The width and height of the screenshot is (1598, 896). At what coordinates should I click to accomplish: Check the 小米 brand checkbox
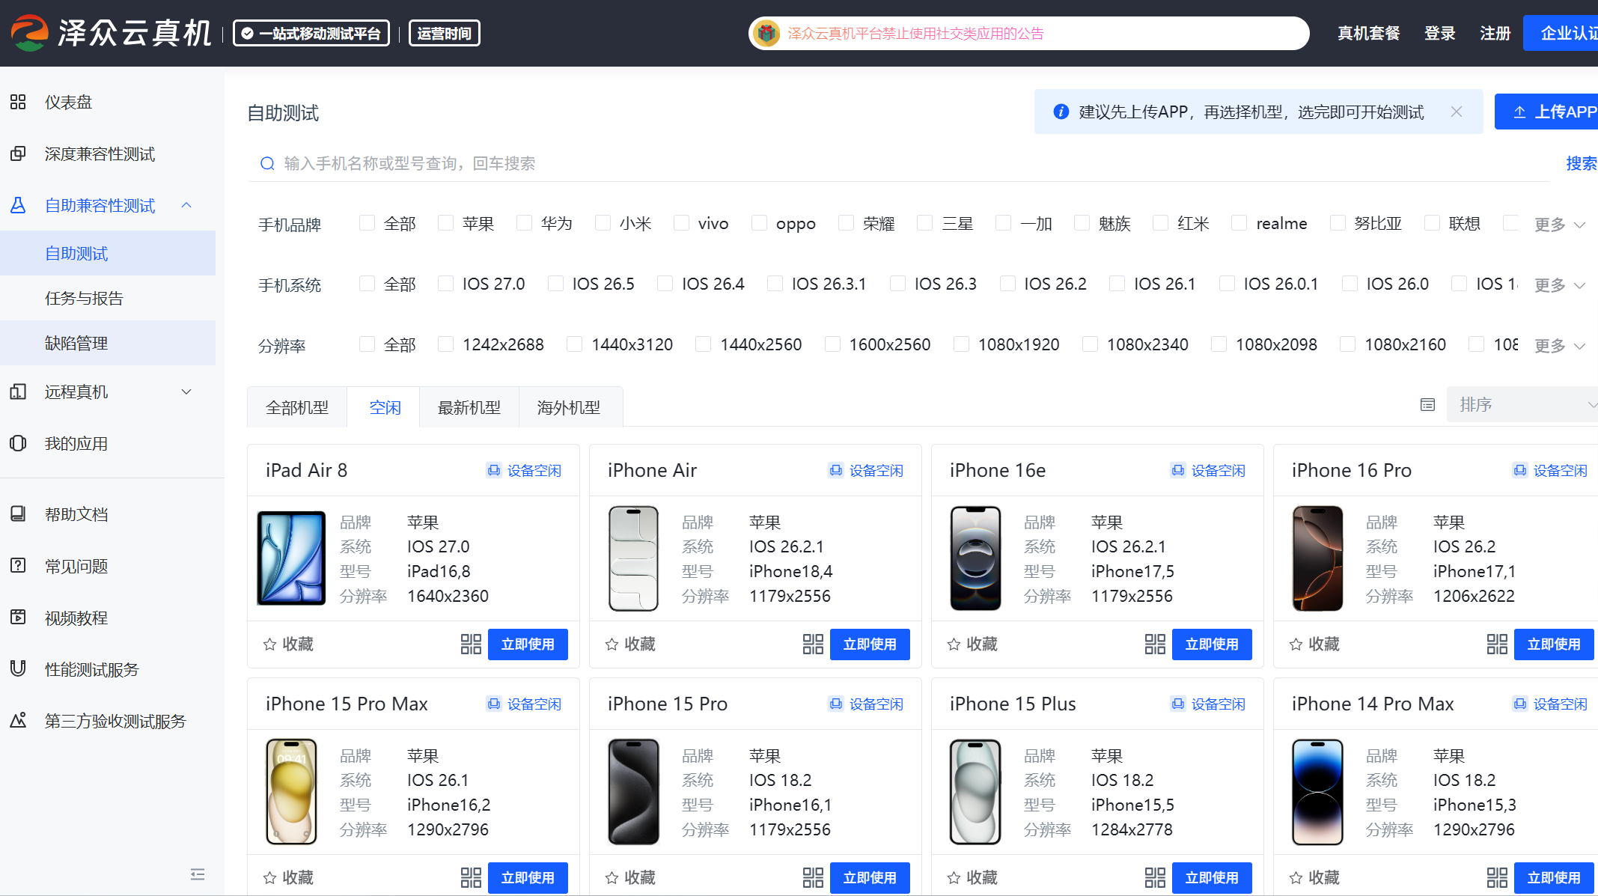(x=603, y=223)
